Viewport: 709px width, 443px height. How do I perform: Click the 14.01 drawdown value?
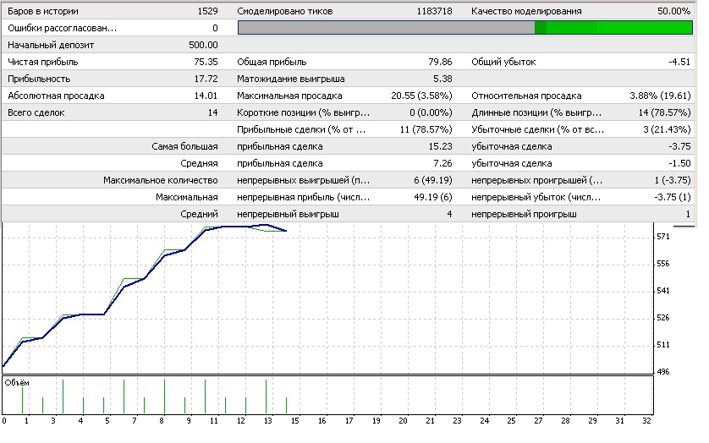click(x=206, y=96)
